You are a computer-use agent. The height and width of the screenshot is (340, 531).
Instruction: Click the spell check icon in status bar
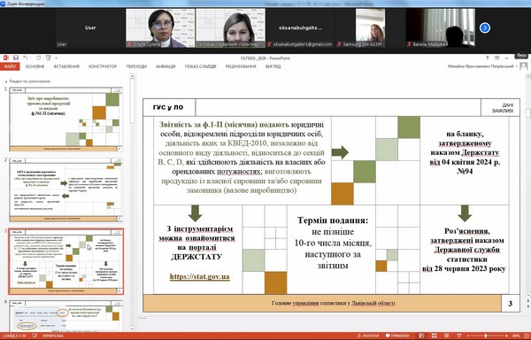coord(35,336)
